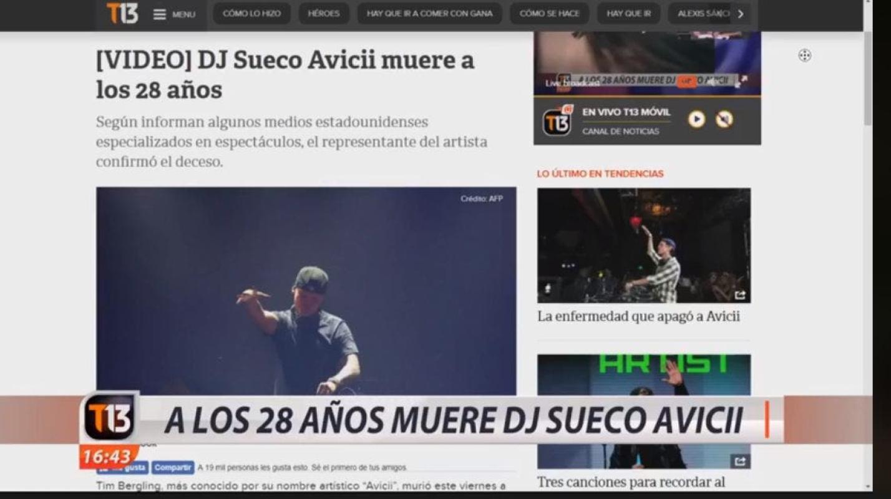The height and width of the screenshot is (499, 891).
Task: Click the T13 live channel logo in sidebar
Action: (x=557, y=121)
